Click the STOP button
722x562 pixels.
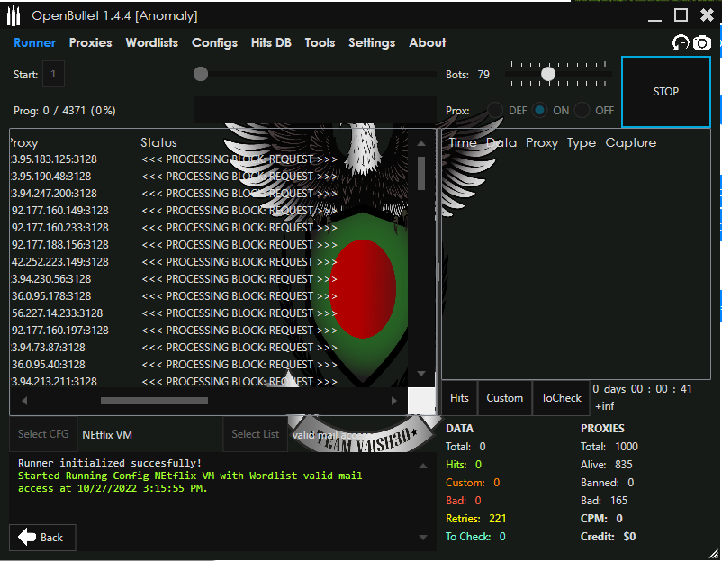coord(666,92)
